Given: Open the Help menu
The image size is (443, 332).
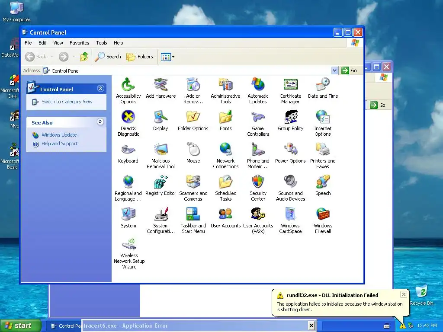Looking at the screenshot, I should [x=119, y=43].
